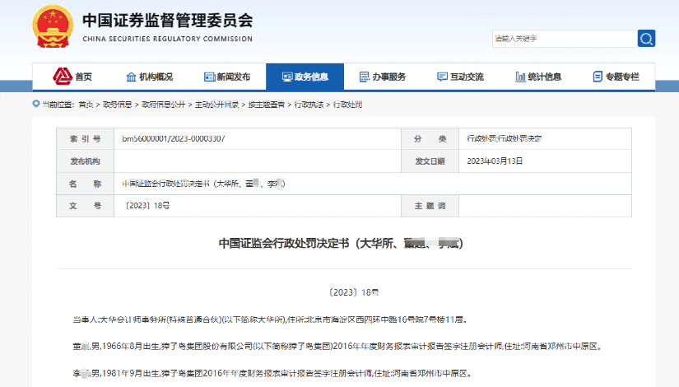
Task: Click the main heading 中国证监会行政处罚决定书
Action: point(341,243)
